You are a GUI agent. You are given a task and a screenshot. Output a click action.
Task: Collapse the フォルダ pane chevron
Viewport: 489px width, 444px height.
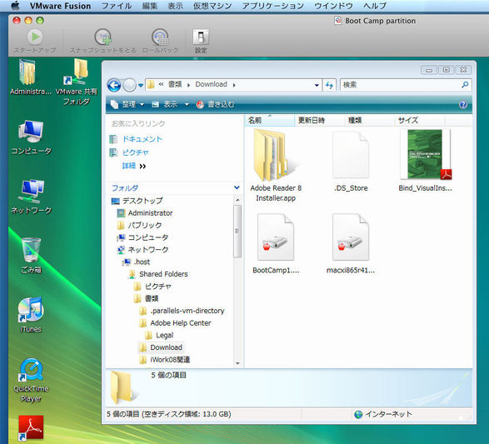click(x=237, y=187)
